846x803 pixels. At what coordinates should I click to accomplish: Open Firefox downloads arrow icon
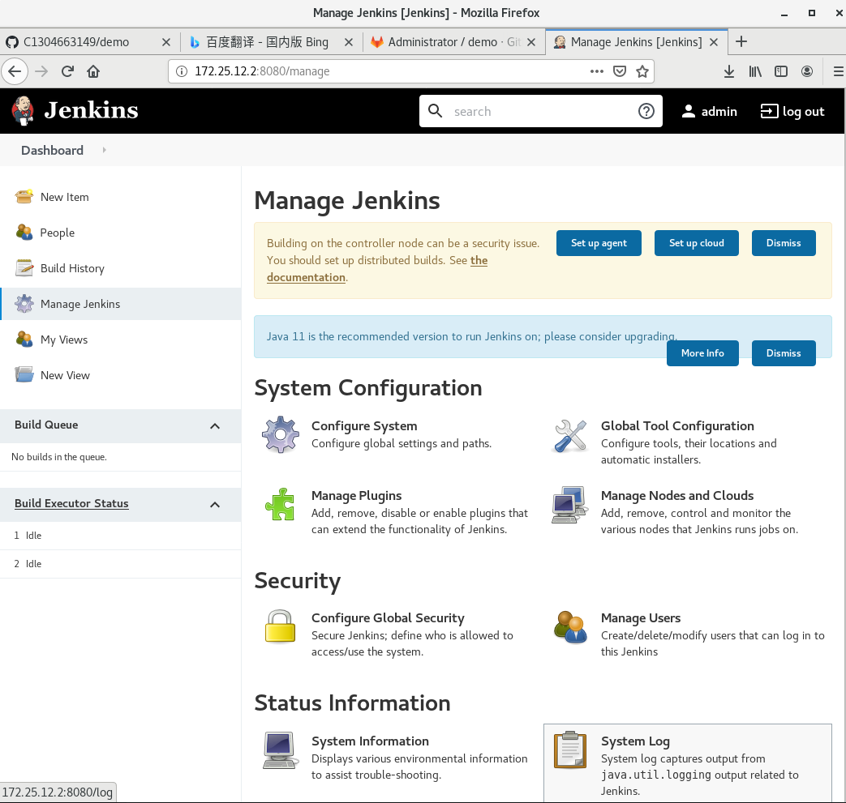coord(729,71)
